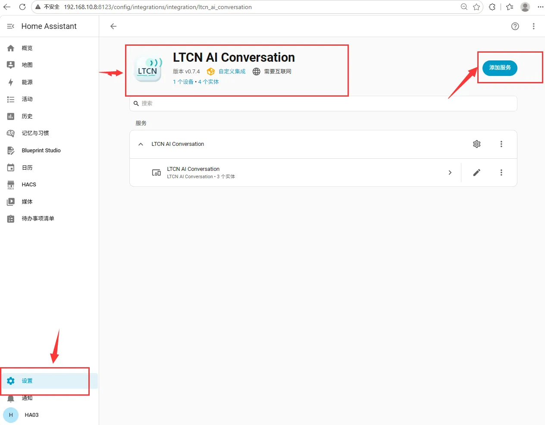Reload the page with the browser refresh icon
This screenshot has height=425, width=545.
pyautogui.click(x=22, y=7)
